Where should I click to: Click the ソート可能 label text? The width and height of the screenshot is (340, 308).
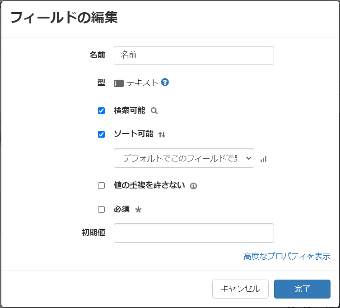pos(134,134)
